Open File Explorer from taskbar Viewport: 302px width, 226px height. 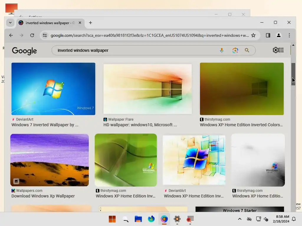pyautogui.click(x=138, y=219)
